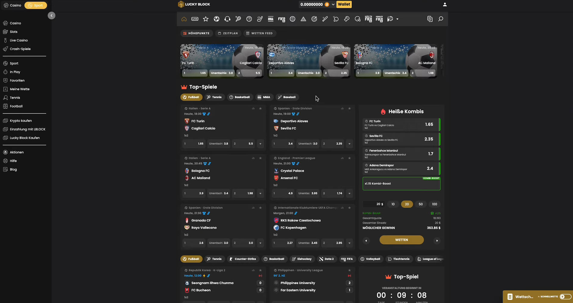The height and width of the screenshot is (303, 573).
Task: Expand more markets for Deportivo Alaves match
Action: (349, 144)
